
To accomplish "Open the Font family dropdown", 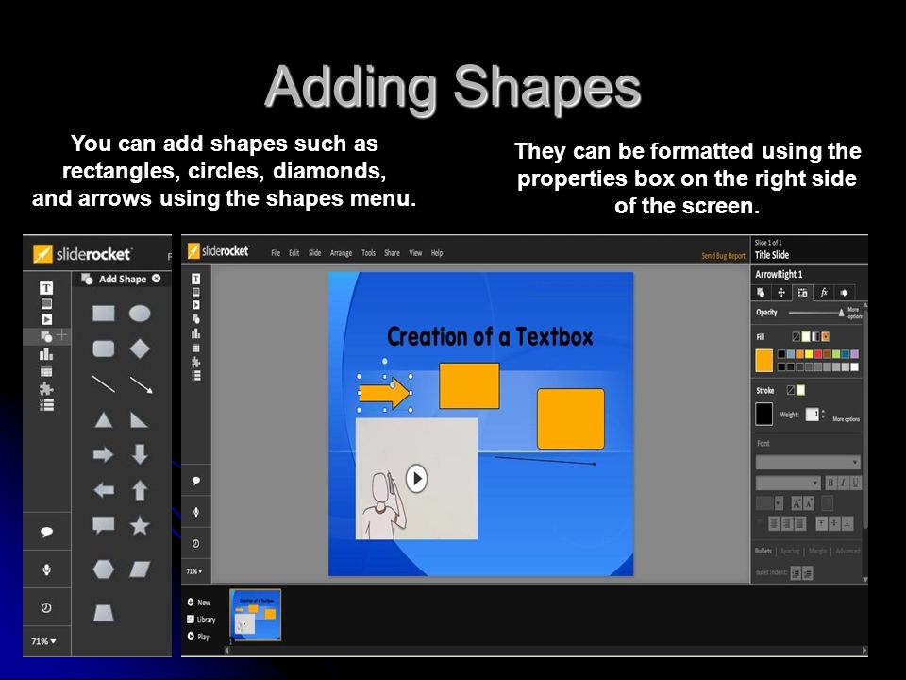I will click(808, 462).
